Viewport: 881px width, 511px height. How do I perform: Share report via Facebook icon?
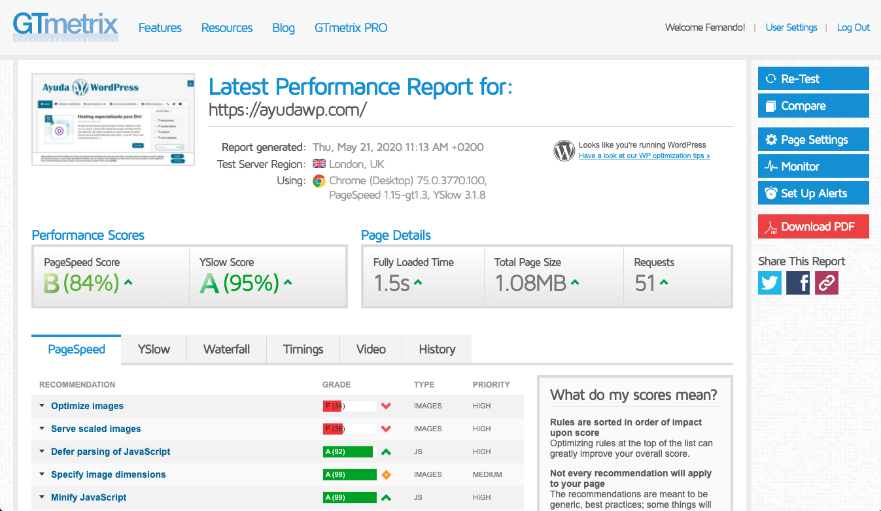pos(798,283)
